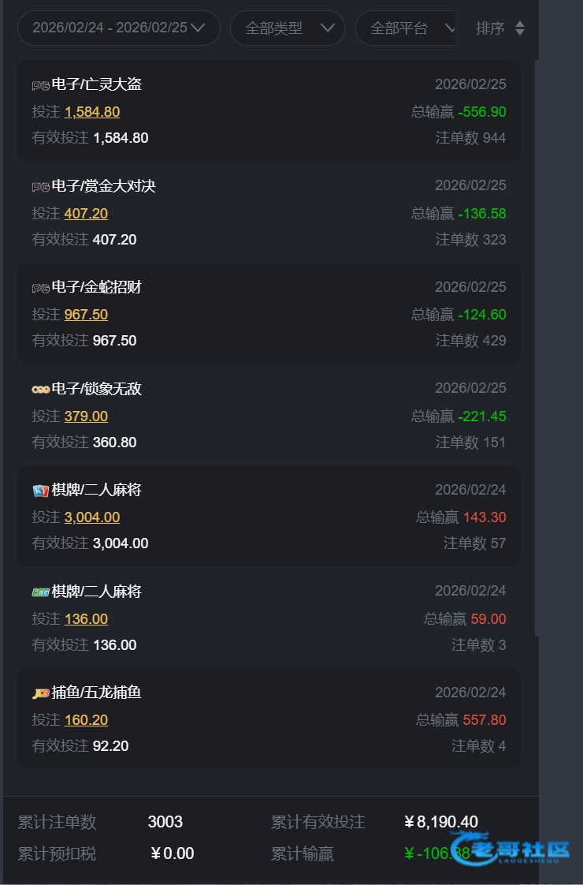Screen dimensions: 583x885
Task: Click the 379.00 bet amount link
Action: tap(86, 416)
